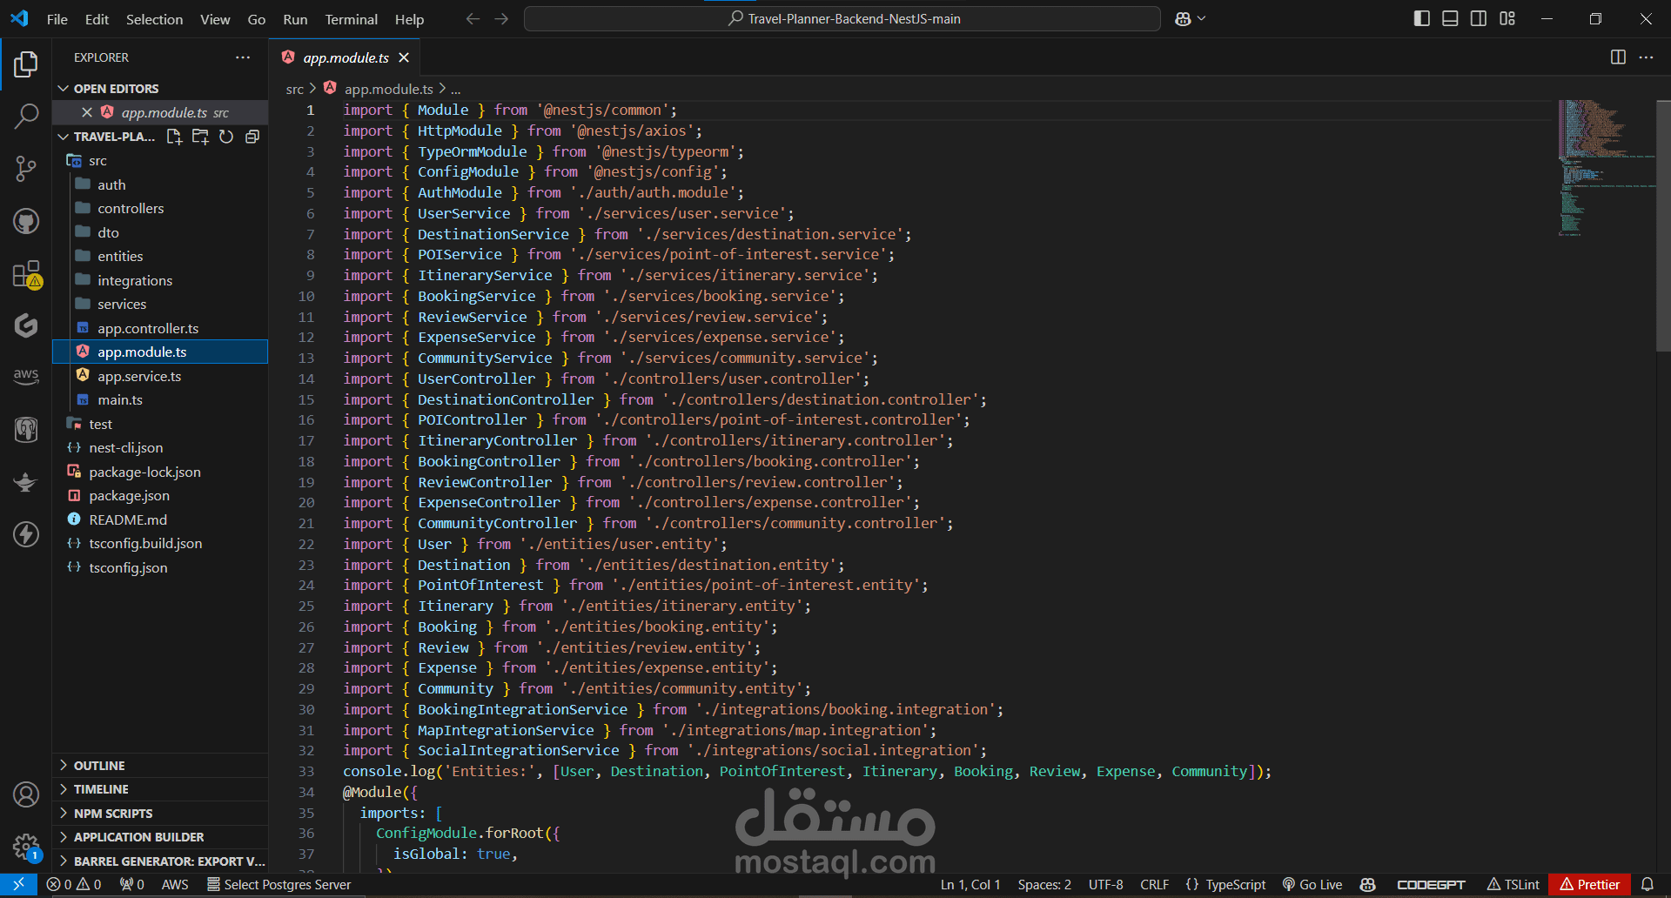1671x898 pixels.
Task: Toggle the bottom Panel visibility
Action: 1449,17
